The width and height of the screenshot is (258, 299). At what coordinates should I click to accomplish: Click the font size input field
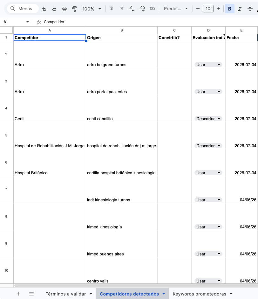click(x=208, y=9)
